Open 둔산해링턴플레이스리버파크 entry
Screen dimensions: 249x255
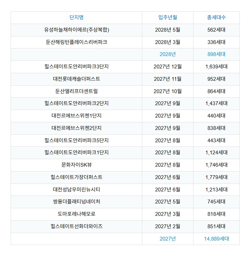tap(76, 42)
